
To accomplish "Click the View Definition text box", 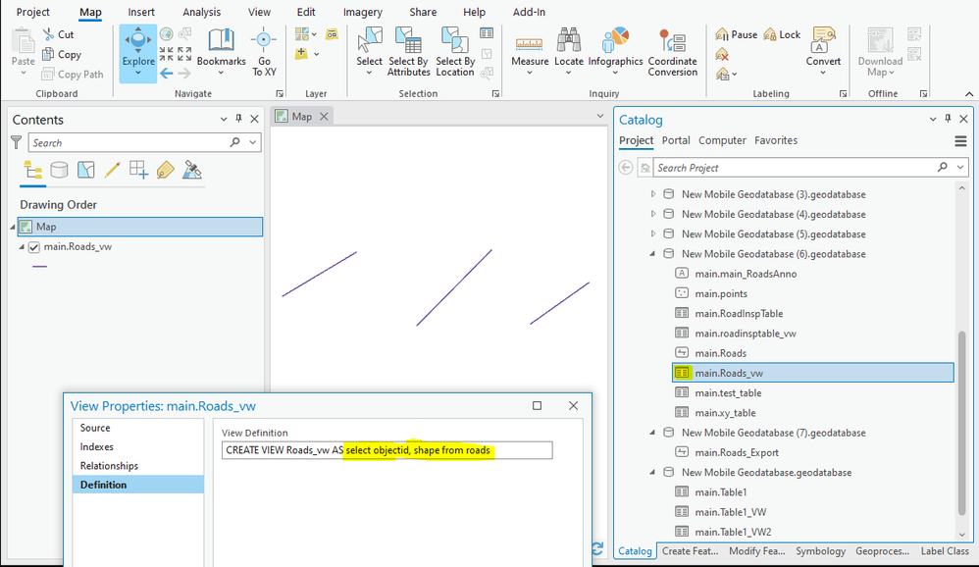I will 387,450.
